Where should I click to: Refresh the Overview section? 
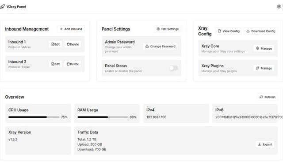pyautogui.click(x=267, y=97)
